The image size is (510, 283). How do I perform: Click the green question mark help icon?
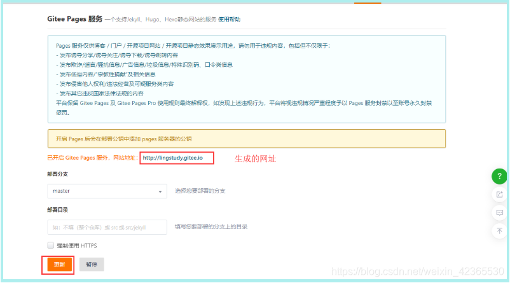[x=499, y=176]
